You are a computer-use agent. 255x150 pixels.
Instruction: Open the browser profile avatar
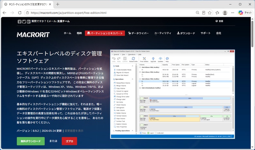coord(225,13)
